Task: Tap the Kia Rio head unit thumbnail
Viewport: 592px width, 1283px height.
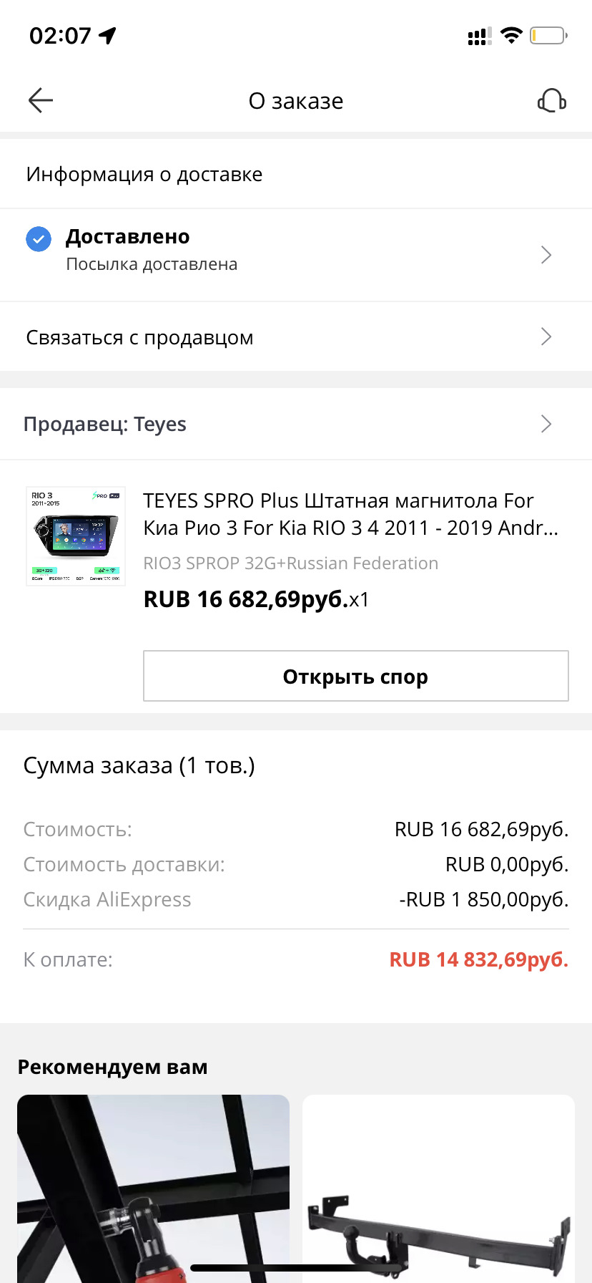Action: (x=76, y=536)
